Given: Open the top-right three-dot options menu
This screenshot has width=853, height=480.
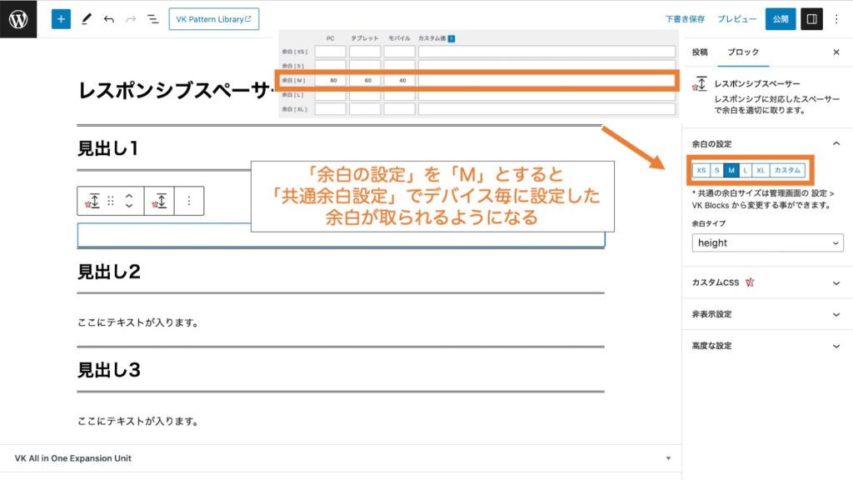Looking at the screenshot, I should pyautogui.click(x=836, y=18).
